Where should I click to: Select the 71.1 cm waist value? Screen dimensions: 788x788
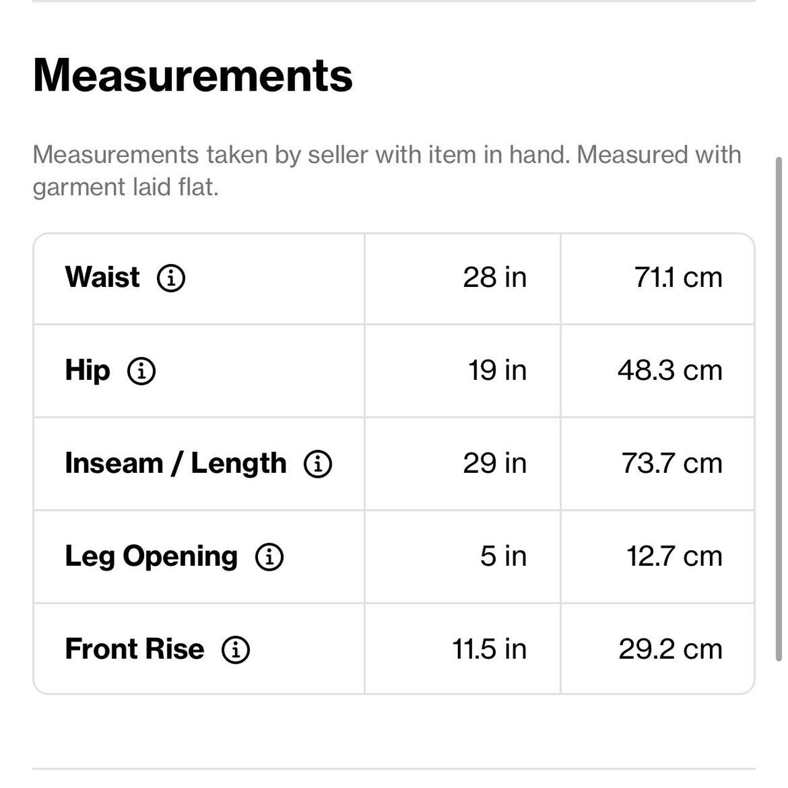click(x=678, y=278)
